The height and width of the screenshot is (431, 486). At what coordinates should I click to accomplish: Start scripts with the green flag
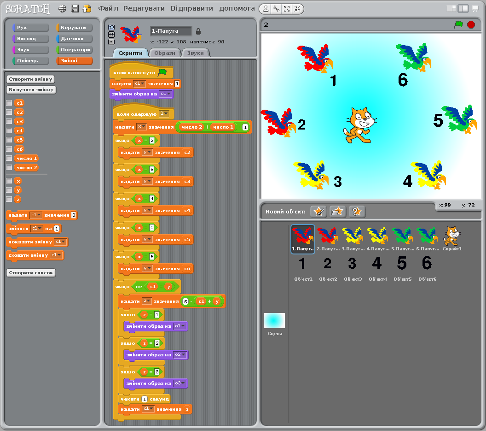pyautogui.click(x=458, y=24)
